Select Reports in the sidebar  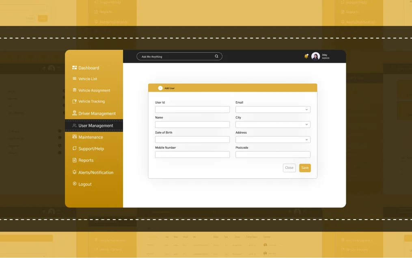point(86,160)
